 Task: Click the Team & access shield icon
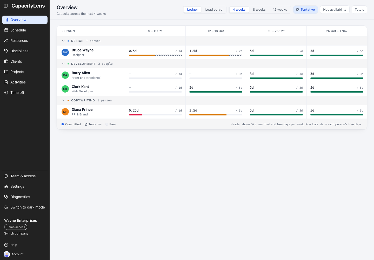click(x=6, y=176)
